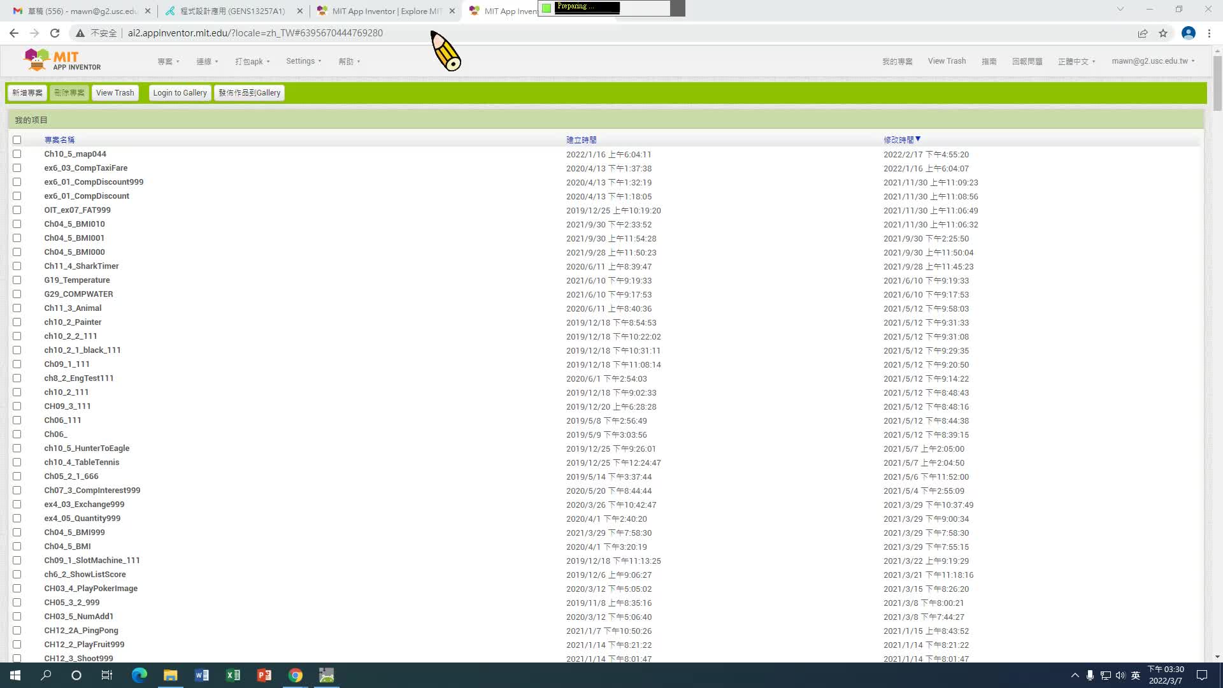Tick the checkbox next to Ch11_4_SharkTimer
The height and width of the screenshot is (688, 1223).
click(x=17, y=266)
